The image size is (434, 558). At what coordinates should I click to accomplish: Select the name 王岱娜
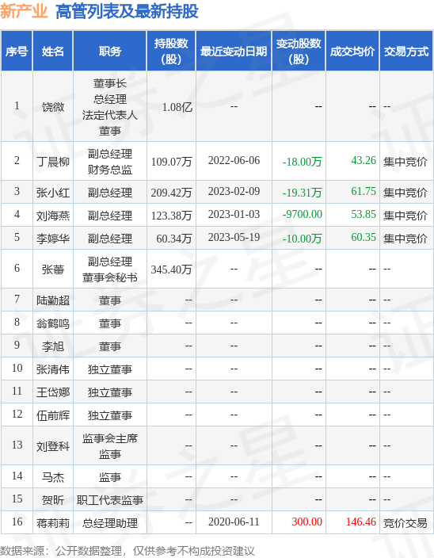pyautogui.click(x=53, y=392)
